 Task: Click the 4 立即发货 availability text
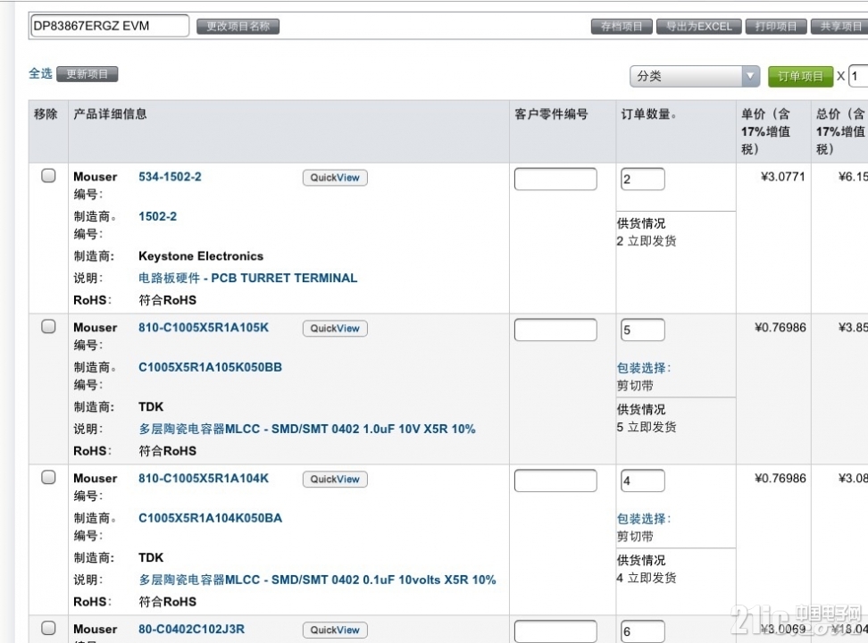click(x=647, y=578)
